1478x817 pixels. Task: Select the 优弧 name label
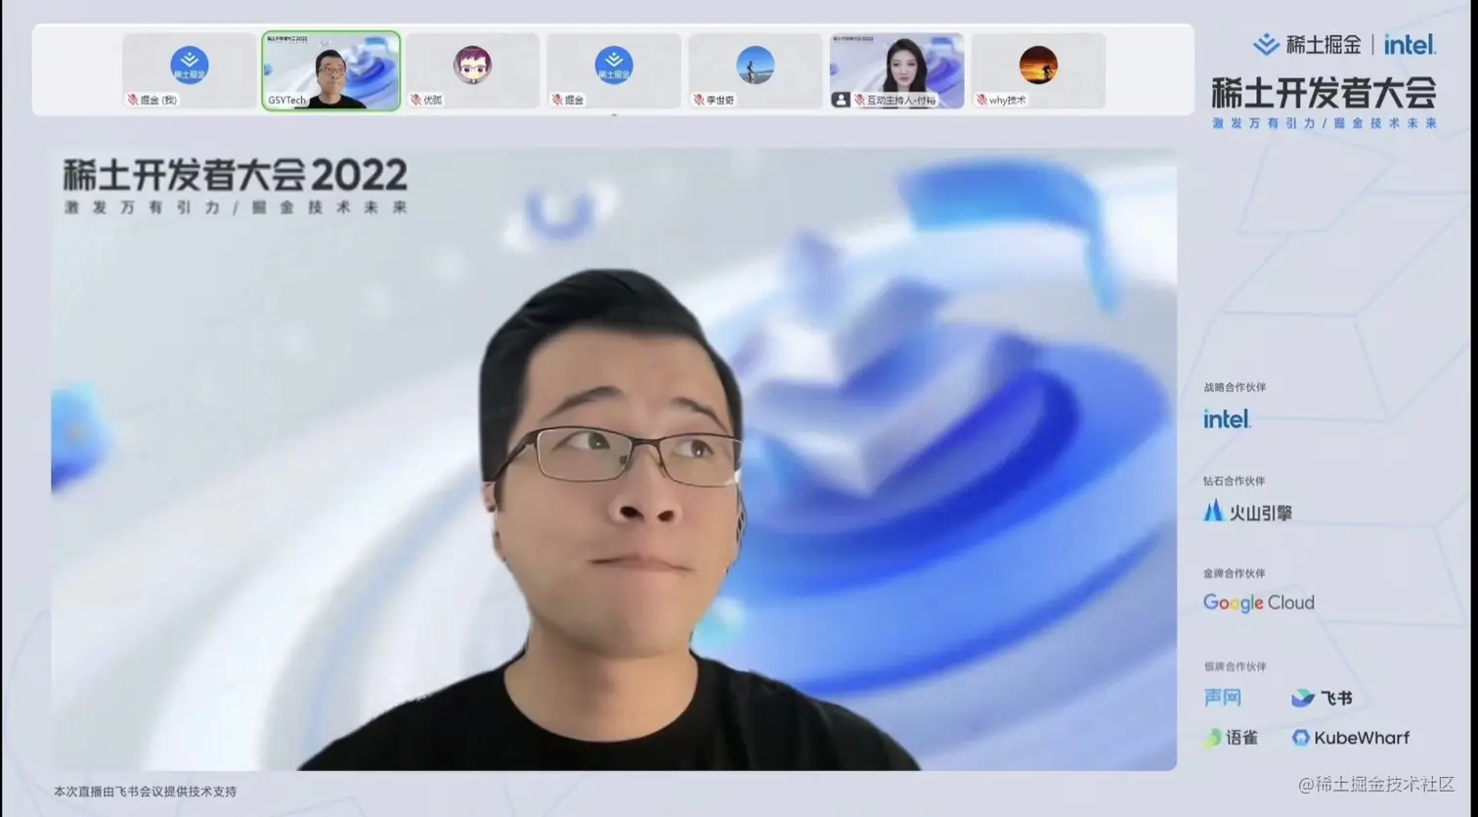pos(432,100)
